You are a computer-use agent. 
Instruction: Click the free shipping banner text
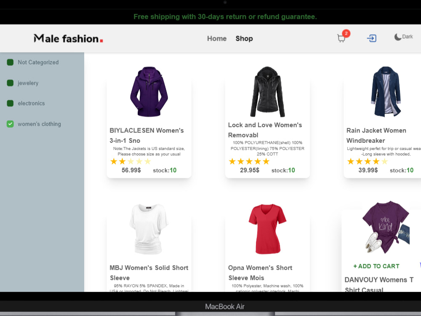point(225,17)
